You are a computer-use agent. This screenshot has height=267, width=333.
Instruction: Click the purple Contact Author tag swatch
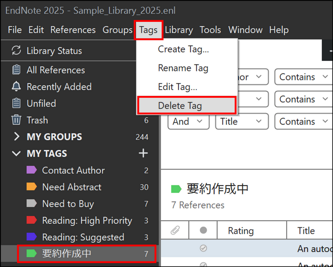tap(32, 170)
